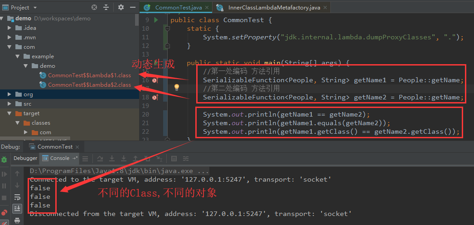Close the CommonTest debug session tab
474x225 pixels.
tap(77, 147)
